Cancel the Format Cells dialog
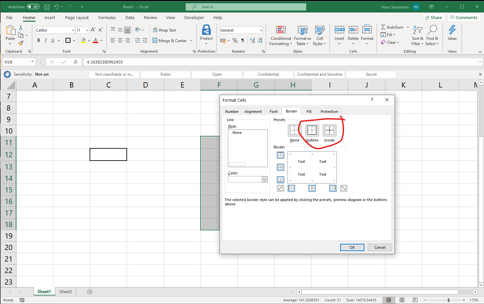Screen dimensions: 484x304 pos(380,247)
